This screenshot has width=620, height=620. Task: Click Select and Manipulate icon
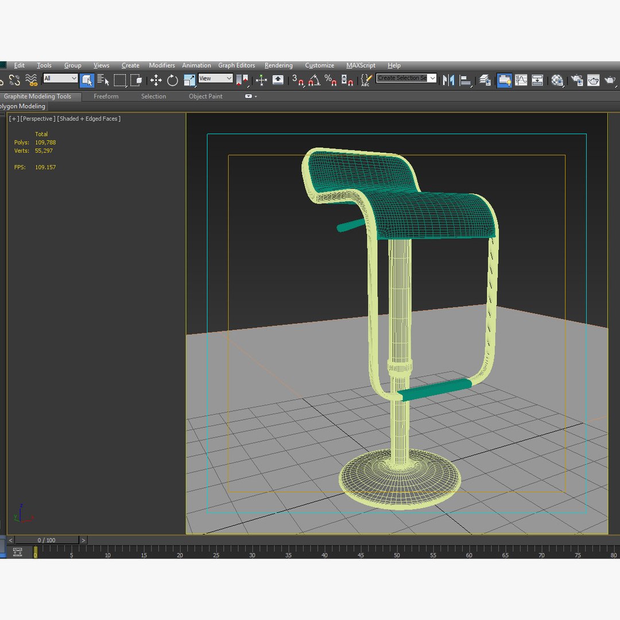click(x=261, y=80)
